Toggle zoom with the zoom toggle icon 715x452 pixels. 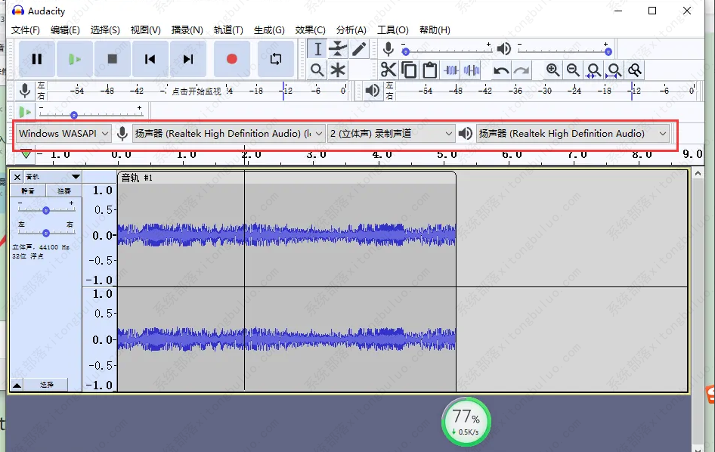click(635, 70)
